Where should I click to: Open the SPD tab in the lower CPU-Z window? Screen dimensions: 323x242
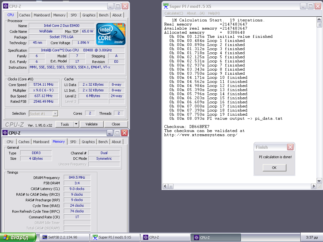coord(73,142)
